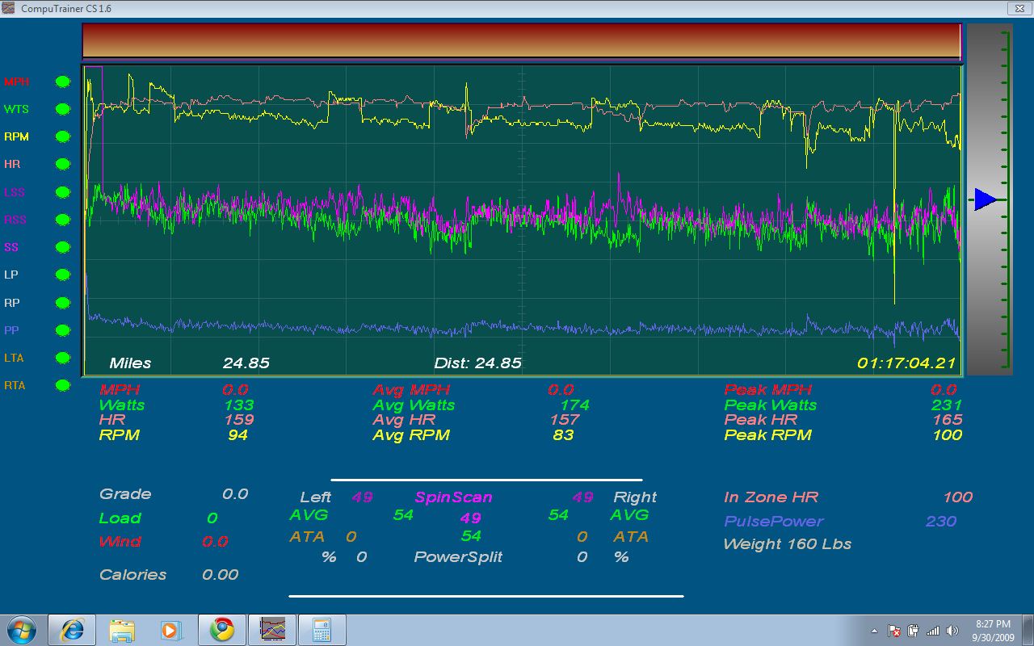Toggle the SS trace green indicator
The width and height of the screenshot is (1034, 646).
pyautogui.click(x=62, y=248)
